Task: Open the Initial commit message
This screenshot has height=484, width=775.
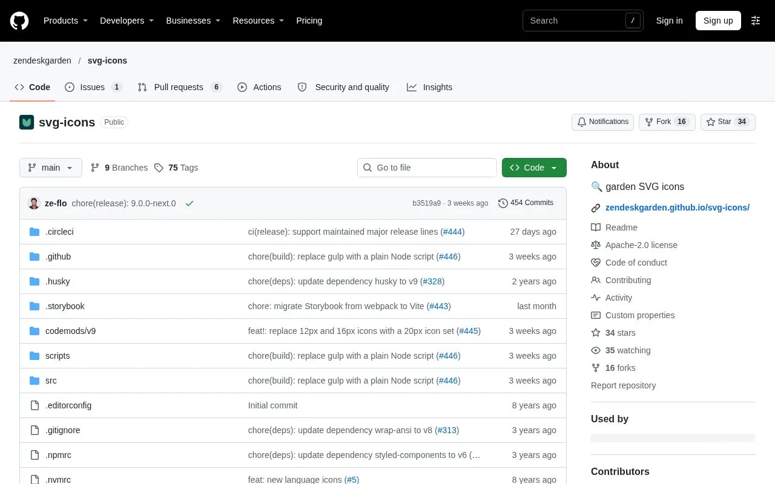Action: pyautogui.click(x=273, y=405)
